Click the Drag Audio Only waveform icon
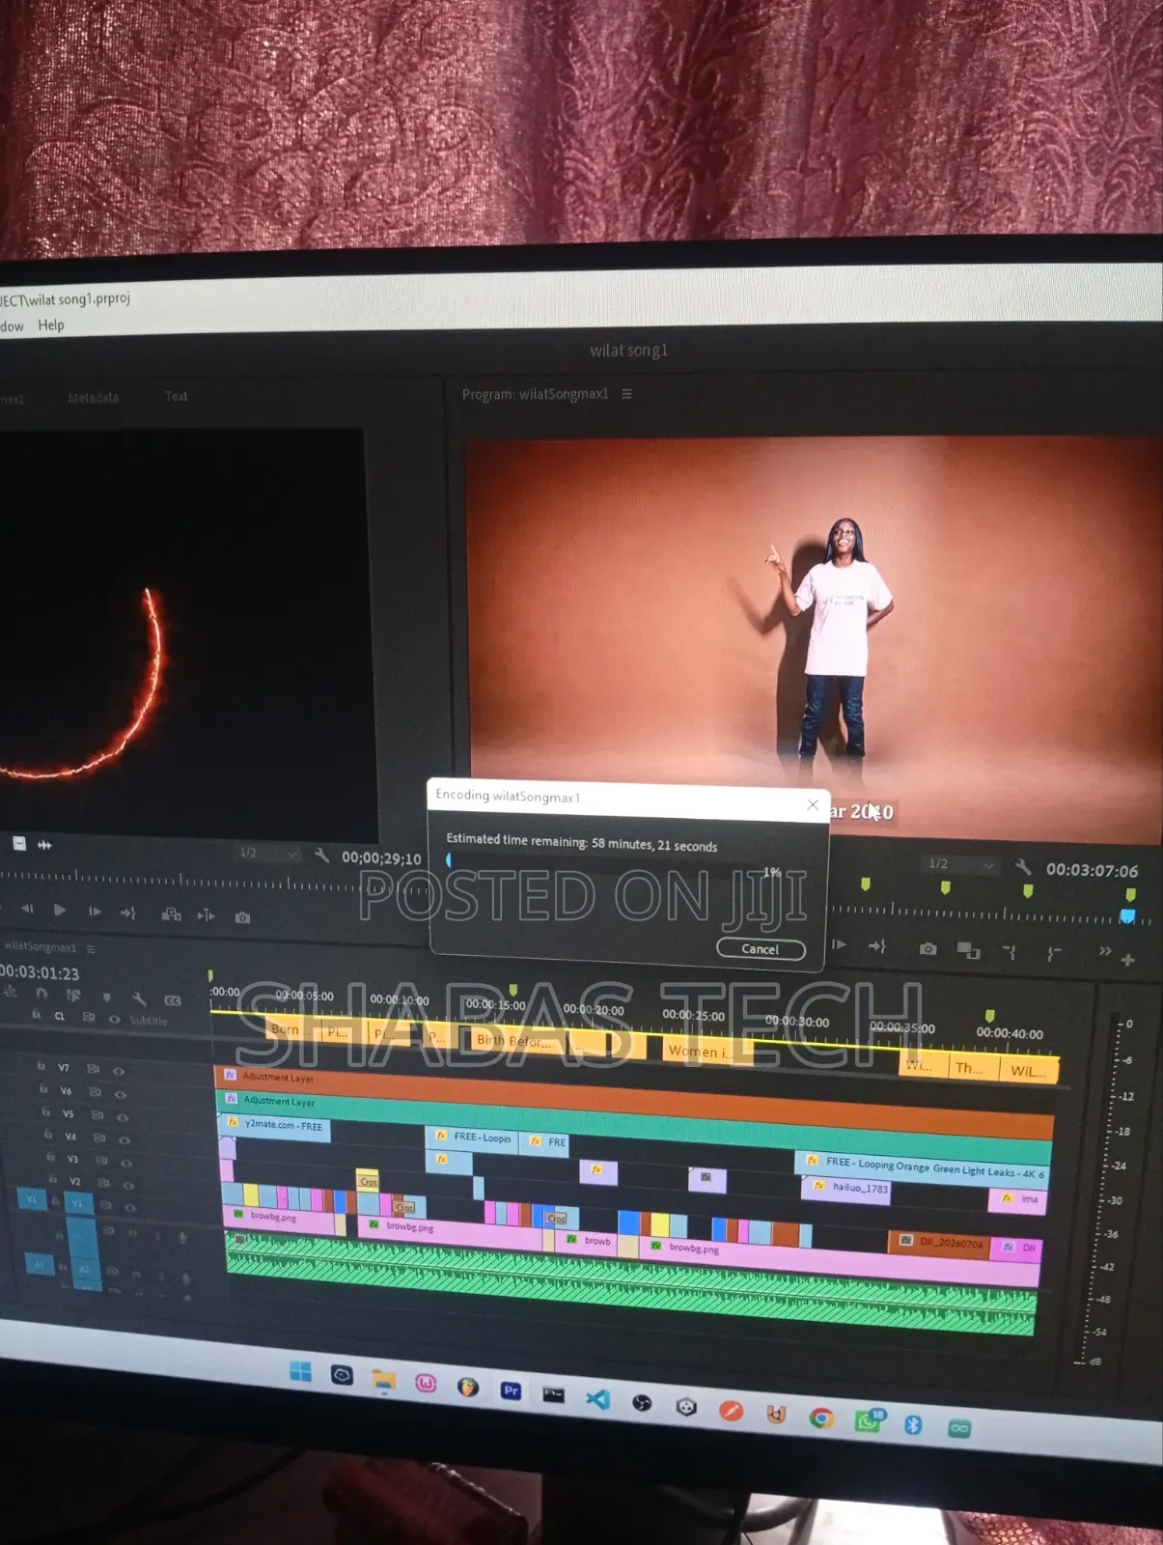This screenshot has height=1545, width=1163. (x=44, y=845)
